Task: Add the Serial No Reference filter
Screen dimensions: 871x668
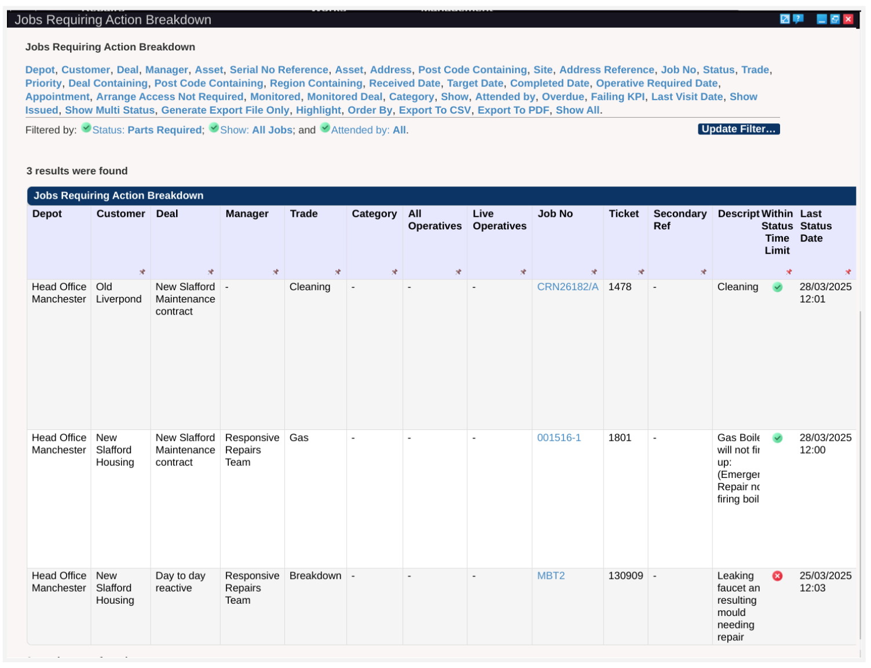Action: 279,70
